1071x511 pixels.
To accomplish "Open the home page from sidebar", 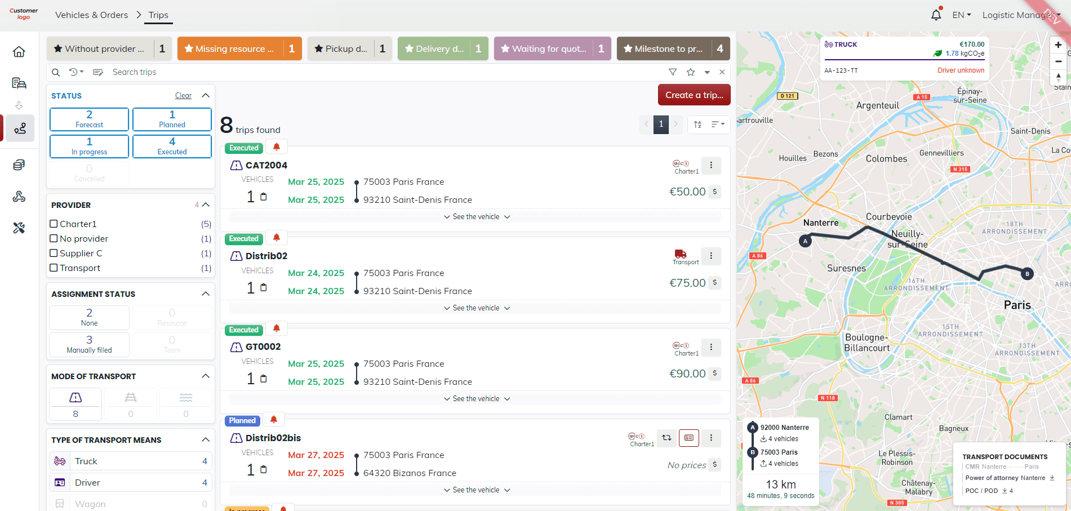I will click(x=19, y=52).
